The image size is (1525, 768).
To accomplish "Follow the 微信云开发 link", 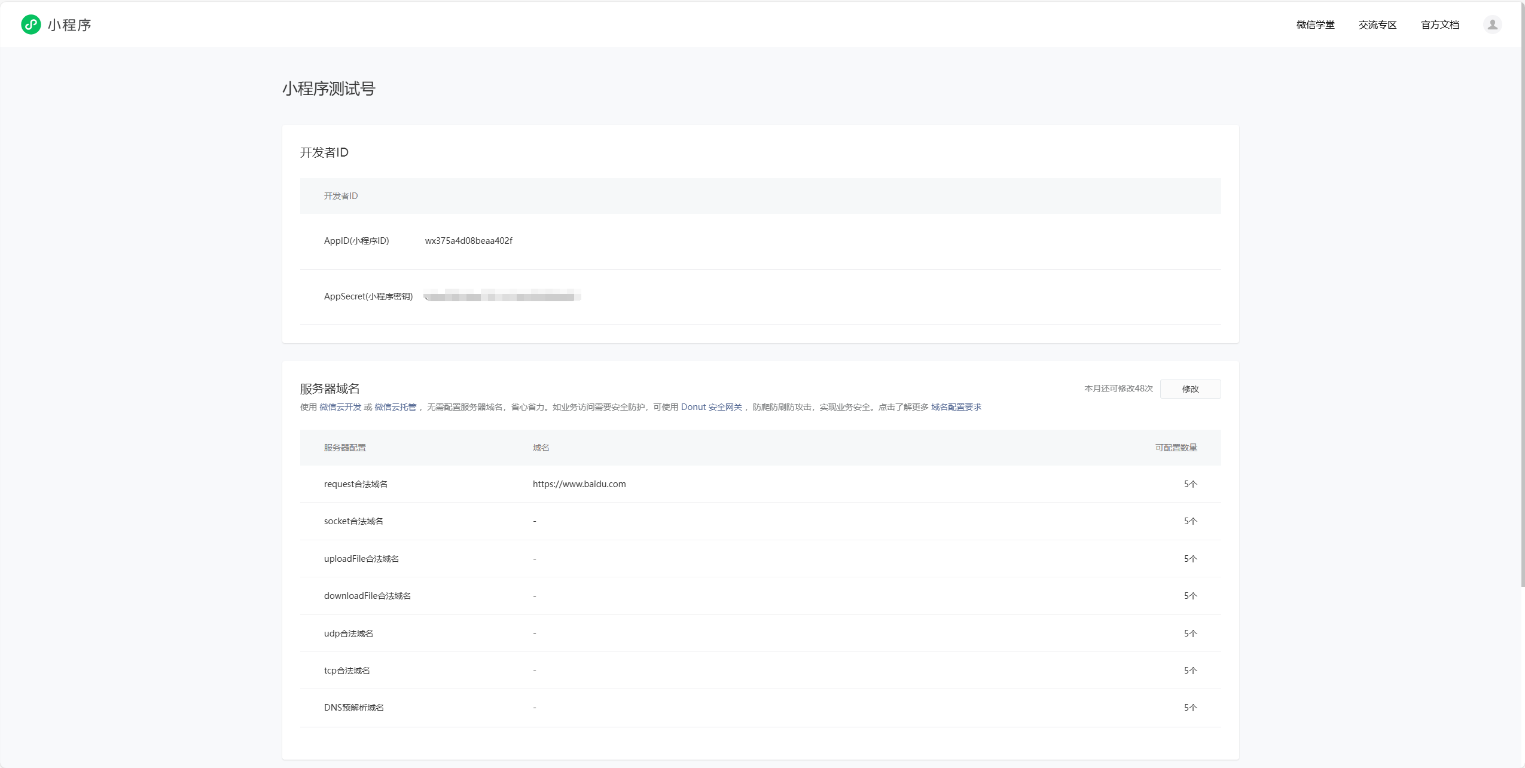I will [340, 407].
